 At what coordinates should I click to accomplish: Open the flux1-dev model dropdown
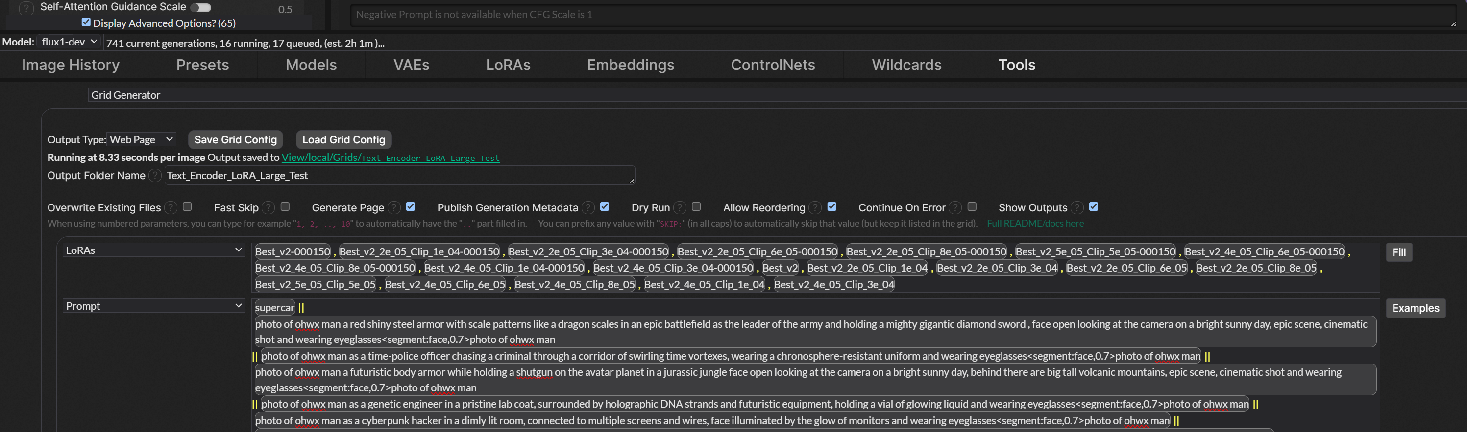70,42
